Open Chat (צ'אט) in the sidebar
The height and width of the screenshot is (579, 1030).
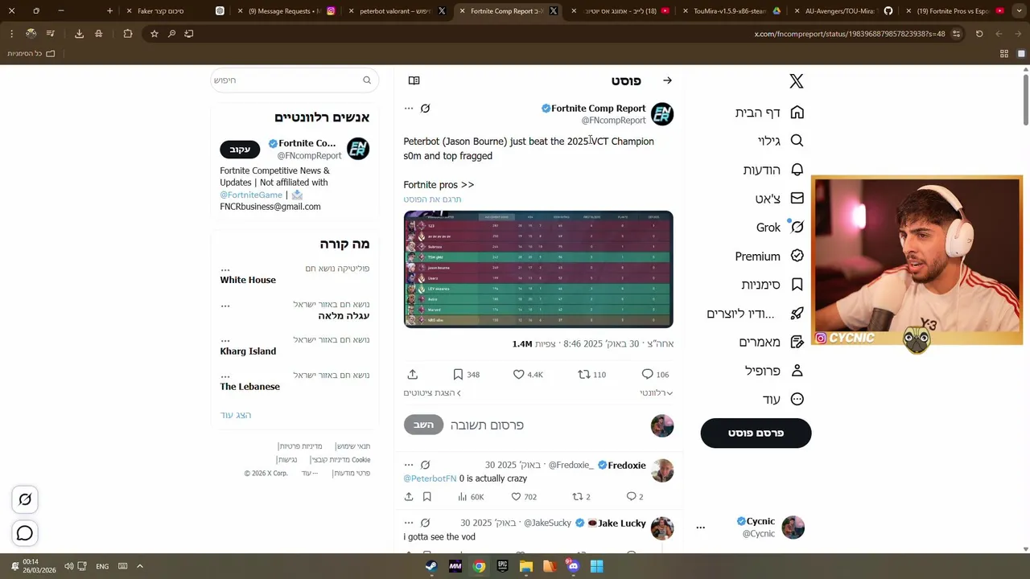(x=779, y=199)
